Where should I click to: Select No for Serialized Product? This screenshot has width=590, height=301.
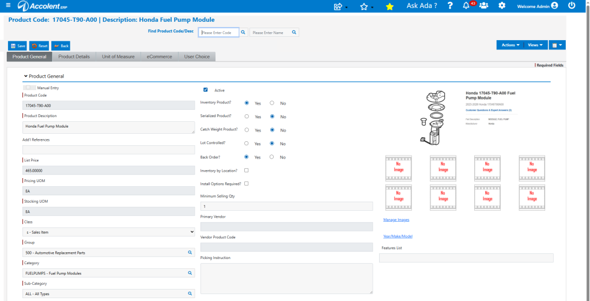click(272, 117)
